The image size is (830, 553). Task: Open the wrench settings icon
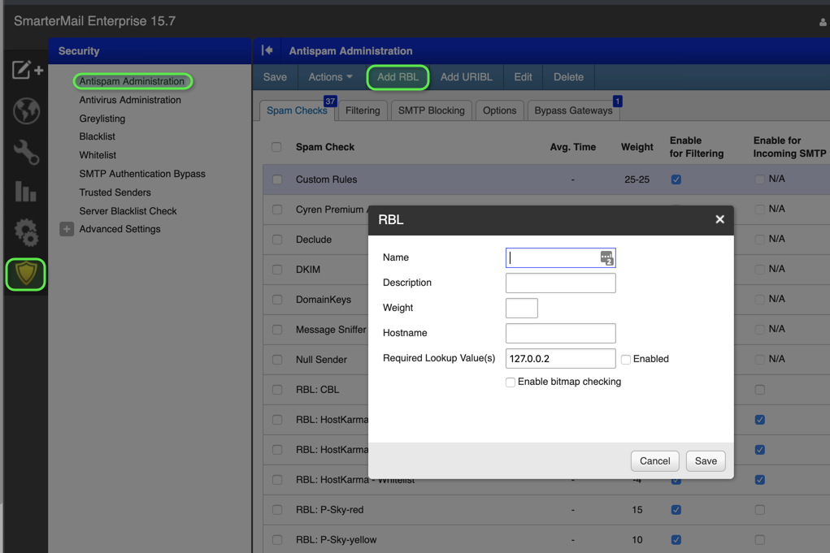(x=26, y=152)
